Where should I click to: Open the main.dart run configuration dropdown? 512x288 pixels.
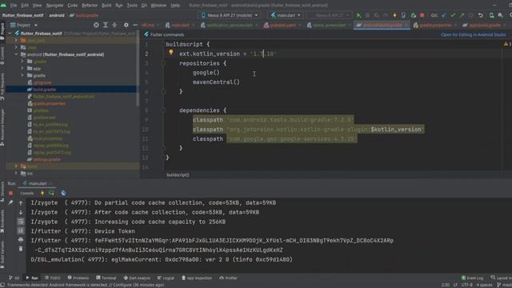point(286,15)
